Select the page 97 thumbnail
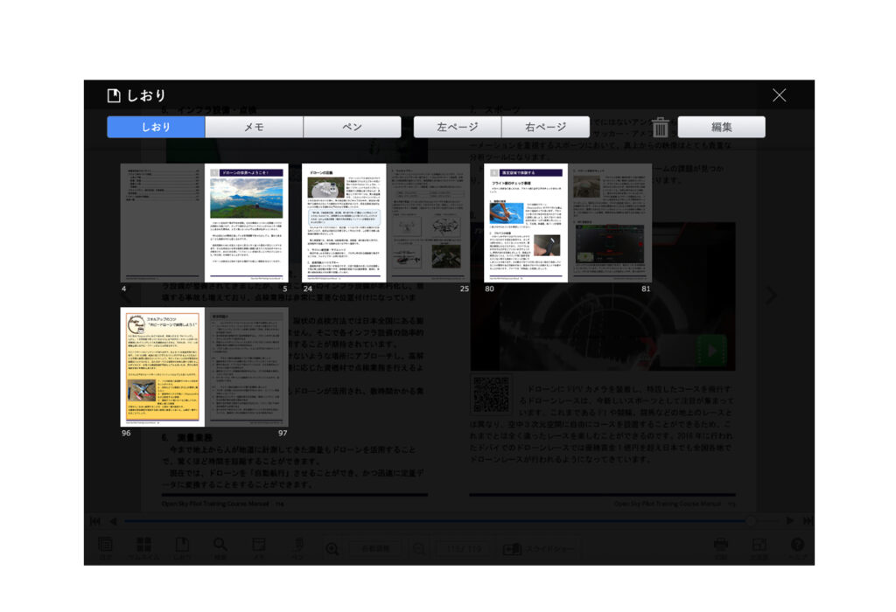This screenshot has width=896, height=612. [246, 366]
